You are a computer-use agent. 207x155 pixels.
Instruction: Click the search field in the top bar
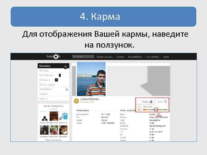pos(83,57)
